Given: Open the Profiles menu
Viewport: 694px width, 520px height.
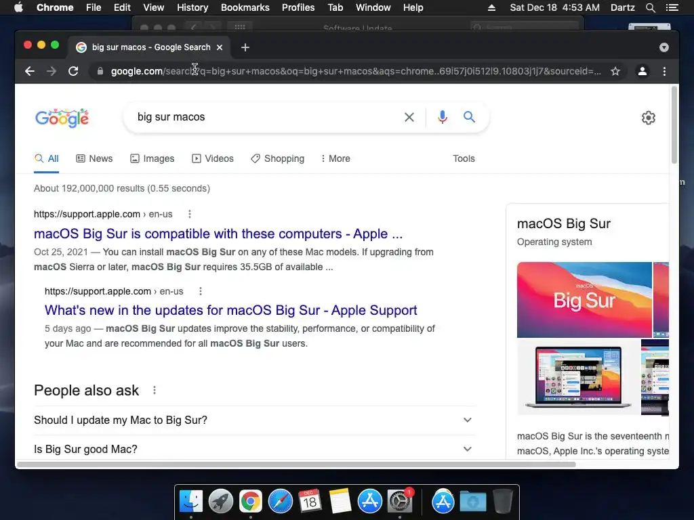Looking at the screenshot, I should 298,7.
